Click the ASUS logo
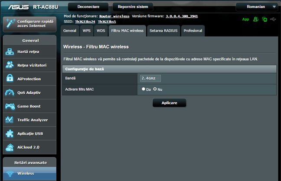281x181 pixels. [x=19, y=7]
